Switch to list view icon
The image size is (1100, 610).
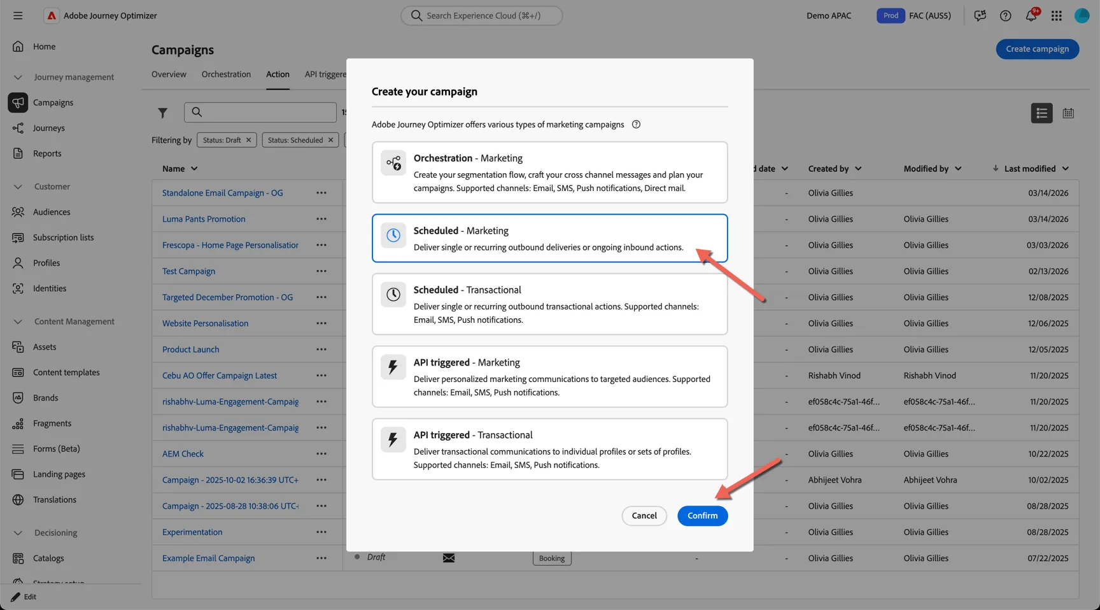(x=1041, y=113)
